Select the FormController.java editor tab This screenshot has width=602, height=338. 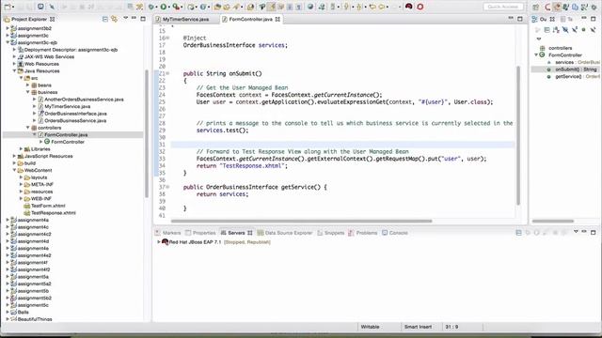coord(251,19)
